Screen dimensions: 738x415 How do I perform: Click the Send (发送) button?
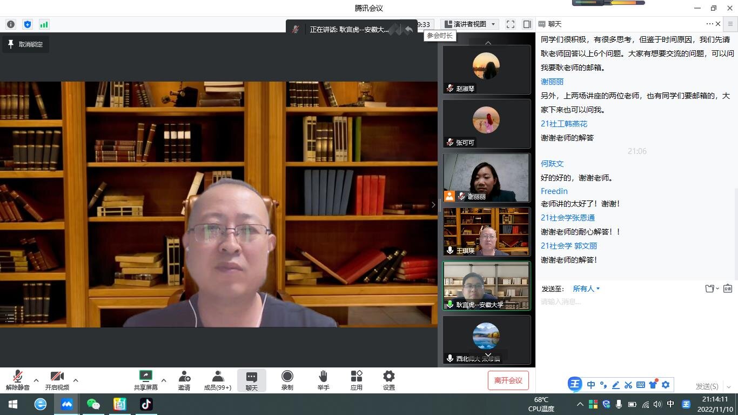(x=707, y=386)
